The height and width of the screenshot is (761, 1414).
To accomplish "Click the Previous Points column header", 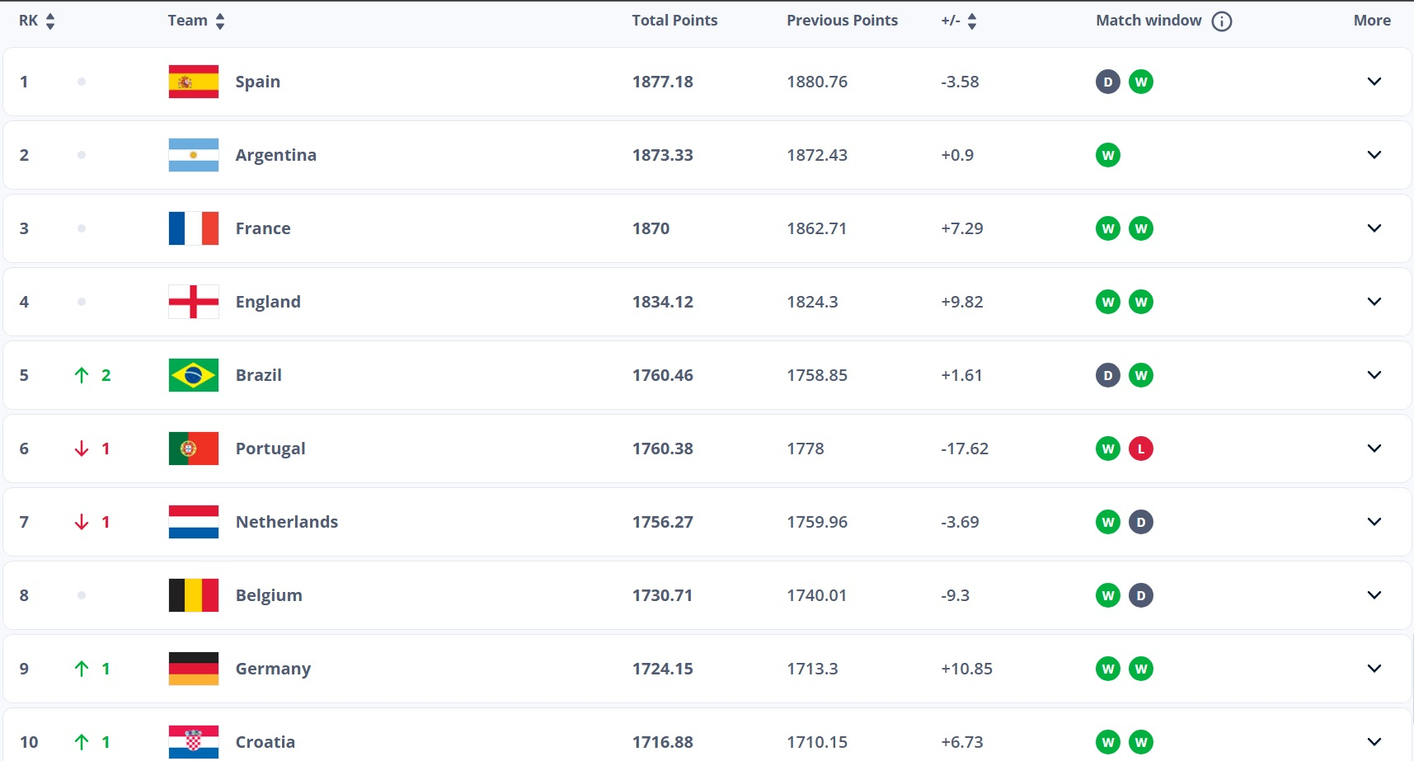I will tap(842, 21).
